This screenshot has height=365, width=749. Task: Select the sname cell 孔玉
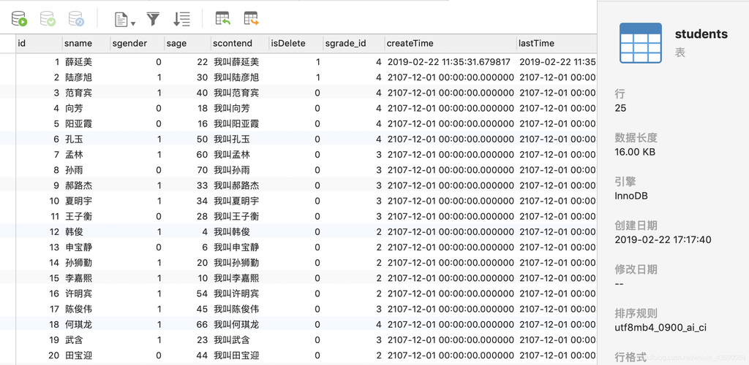74,139
